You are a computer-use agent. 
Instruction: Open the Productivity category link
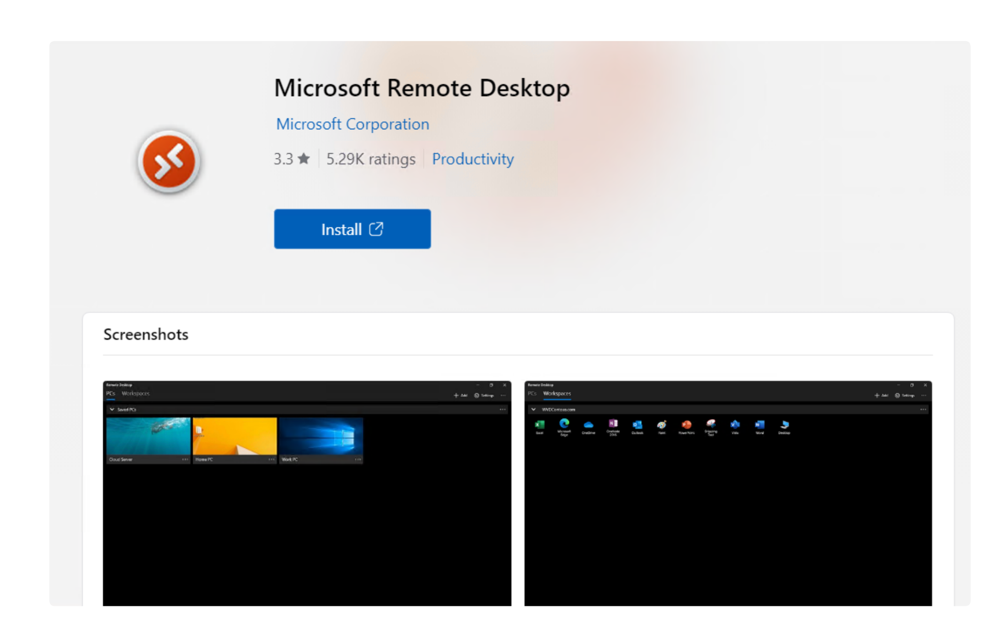(x=473, y=159)
